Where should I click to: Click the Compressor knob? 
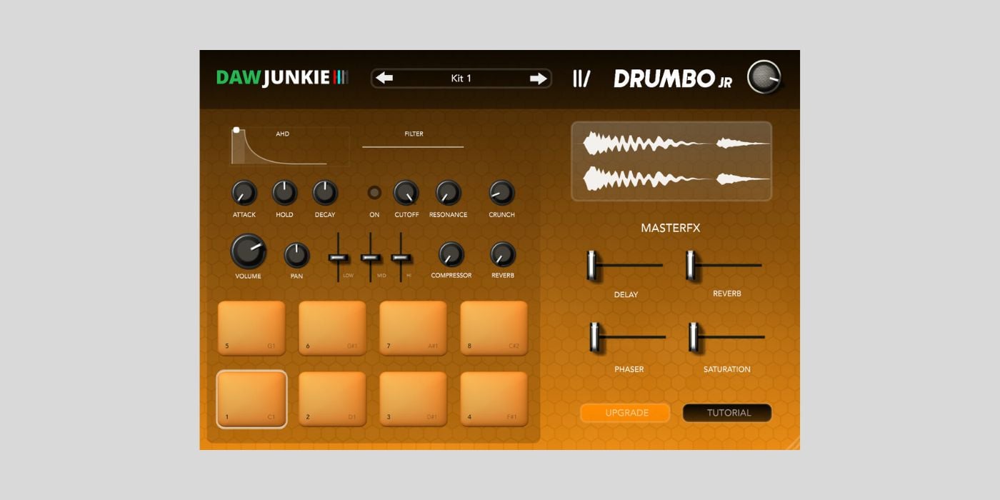pos(451,255)
